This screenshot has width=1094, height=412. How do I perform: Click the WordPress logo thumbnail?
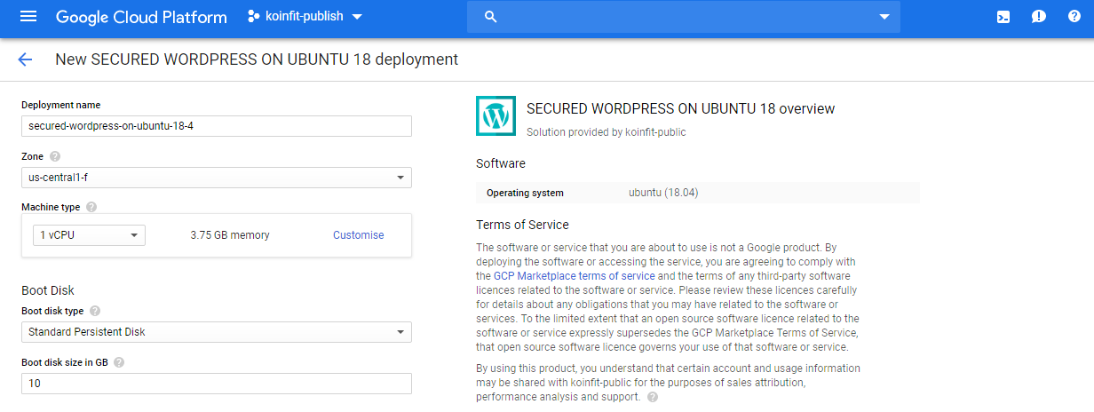[496, 115]
